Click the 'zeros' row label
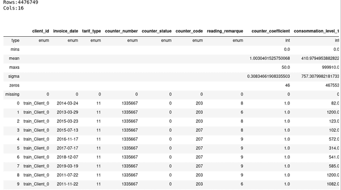This screenshot has height=190, width=341. tap(14, 86)
